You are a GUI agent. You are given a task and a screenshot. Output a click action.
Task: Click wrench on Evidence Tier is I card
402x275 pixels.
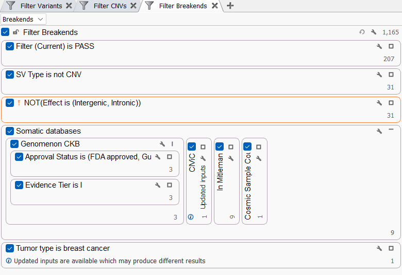(158, 185)
